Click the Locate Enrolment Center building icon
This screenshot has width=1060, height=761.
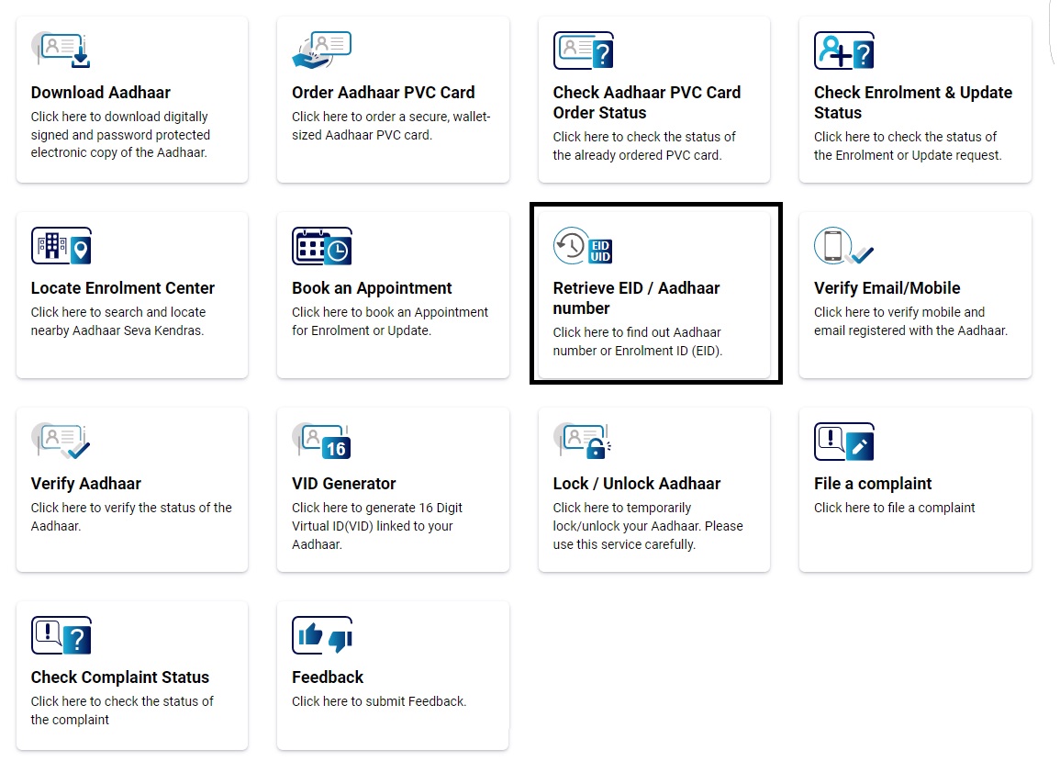click(x=61, y=245)
